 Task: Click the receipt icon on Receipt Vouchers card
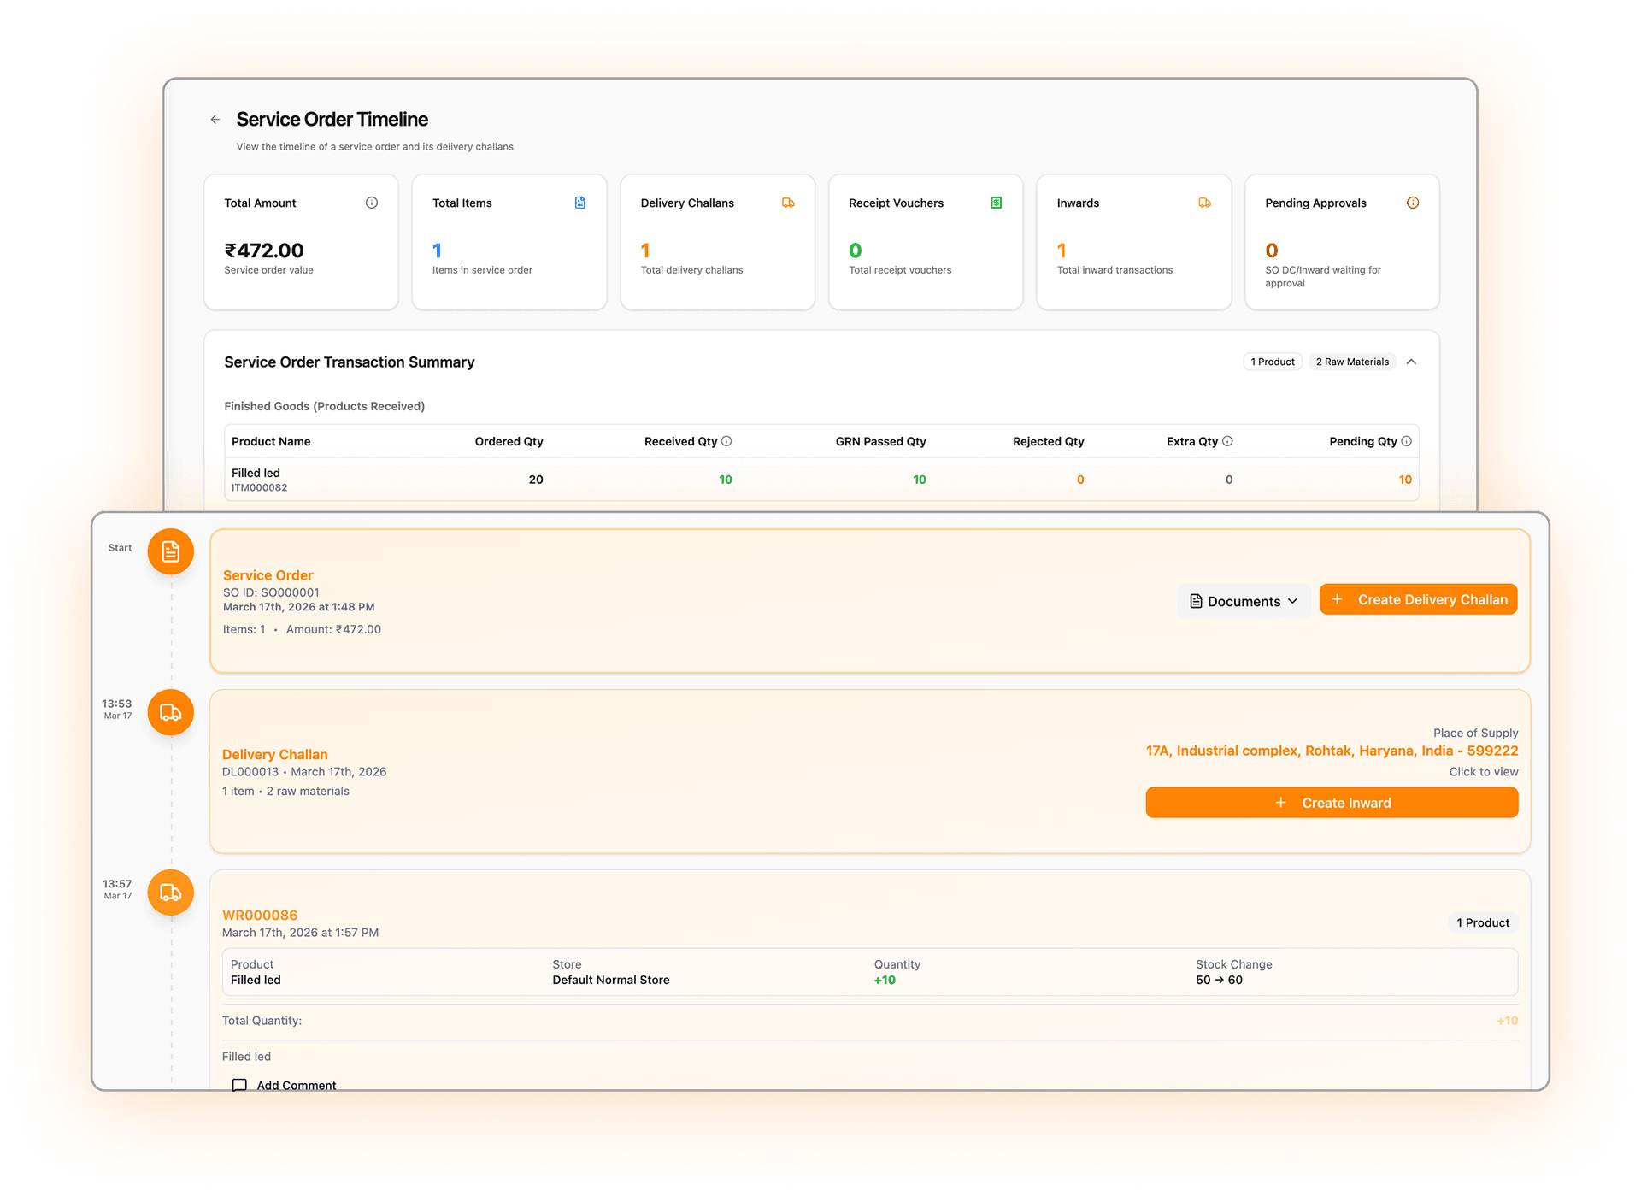(x=997, y=203)
